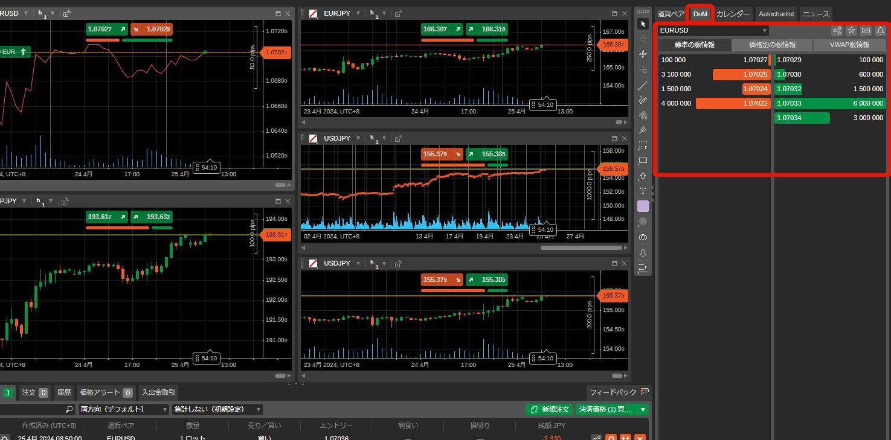Open the Fibonacci tools group
Image resolution: width=891 pixels, height=440 pixels.
click(x=643, y=145)
